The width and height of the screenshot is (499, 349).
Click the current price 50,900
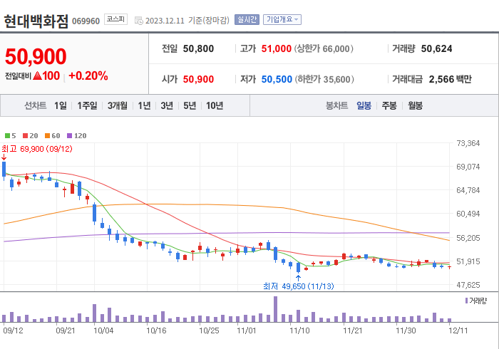36,57
